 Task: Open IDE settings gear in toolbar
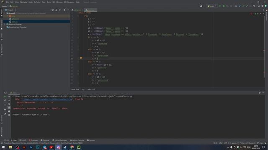tap(263, 6)
